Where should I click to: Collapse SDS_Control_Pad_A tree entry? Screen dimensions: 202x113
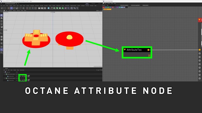click(x=5, y=74)
